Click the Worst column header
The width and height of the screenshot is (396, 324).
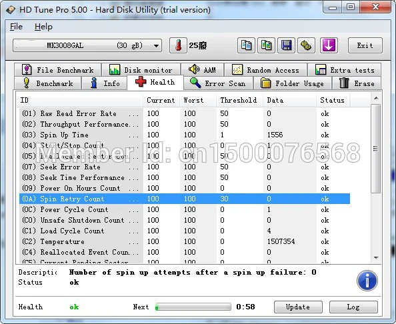(x=198, y=100)
